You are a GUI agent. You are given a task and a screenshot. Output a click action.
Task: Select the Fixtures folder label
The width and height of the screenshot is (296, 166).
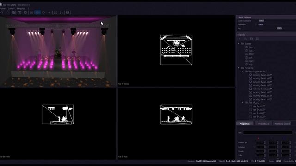coord(248,68)
